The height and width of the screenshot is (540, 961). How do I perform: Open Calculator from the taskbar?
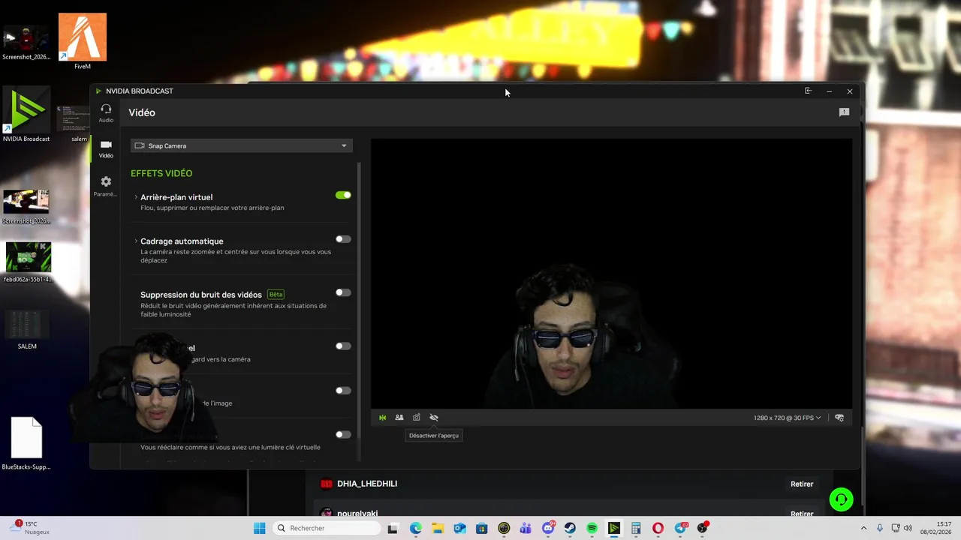[636, 529]
